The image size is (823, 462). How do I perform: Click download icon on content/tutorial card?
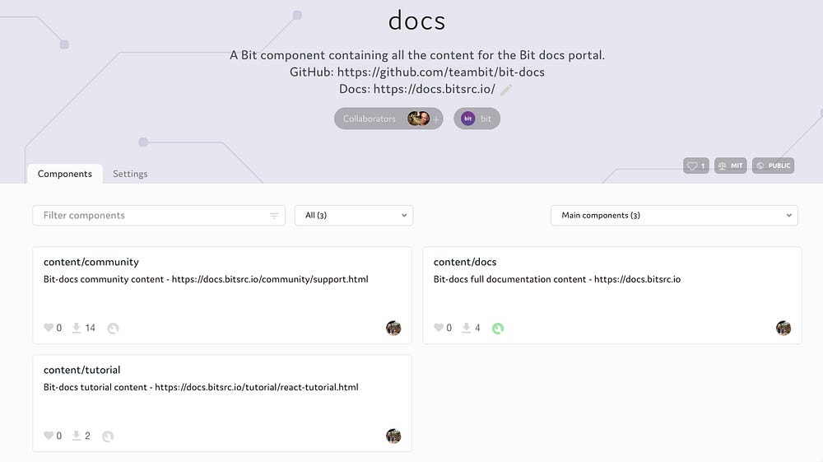coord(76,436)
